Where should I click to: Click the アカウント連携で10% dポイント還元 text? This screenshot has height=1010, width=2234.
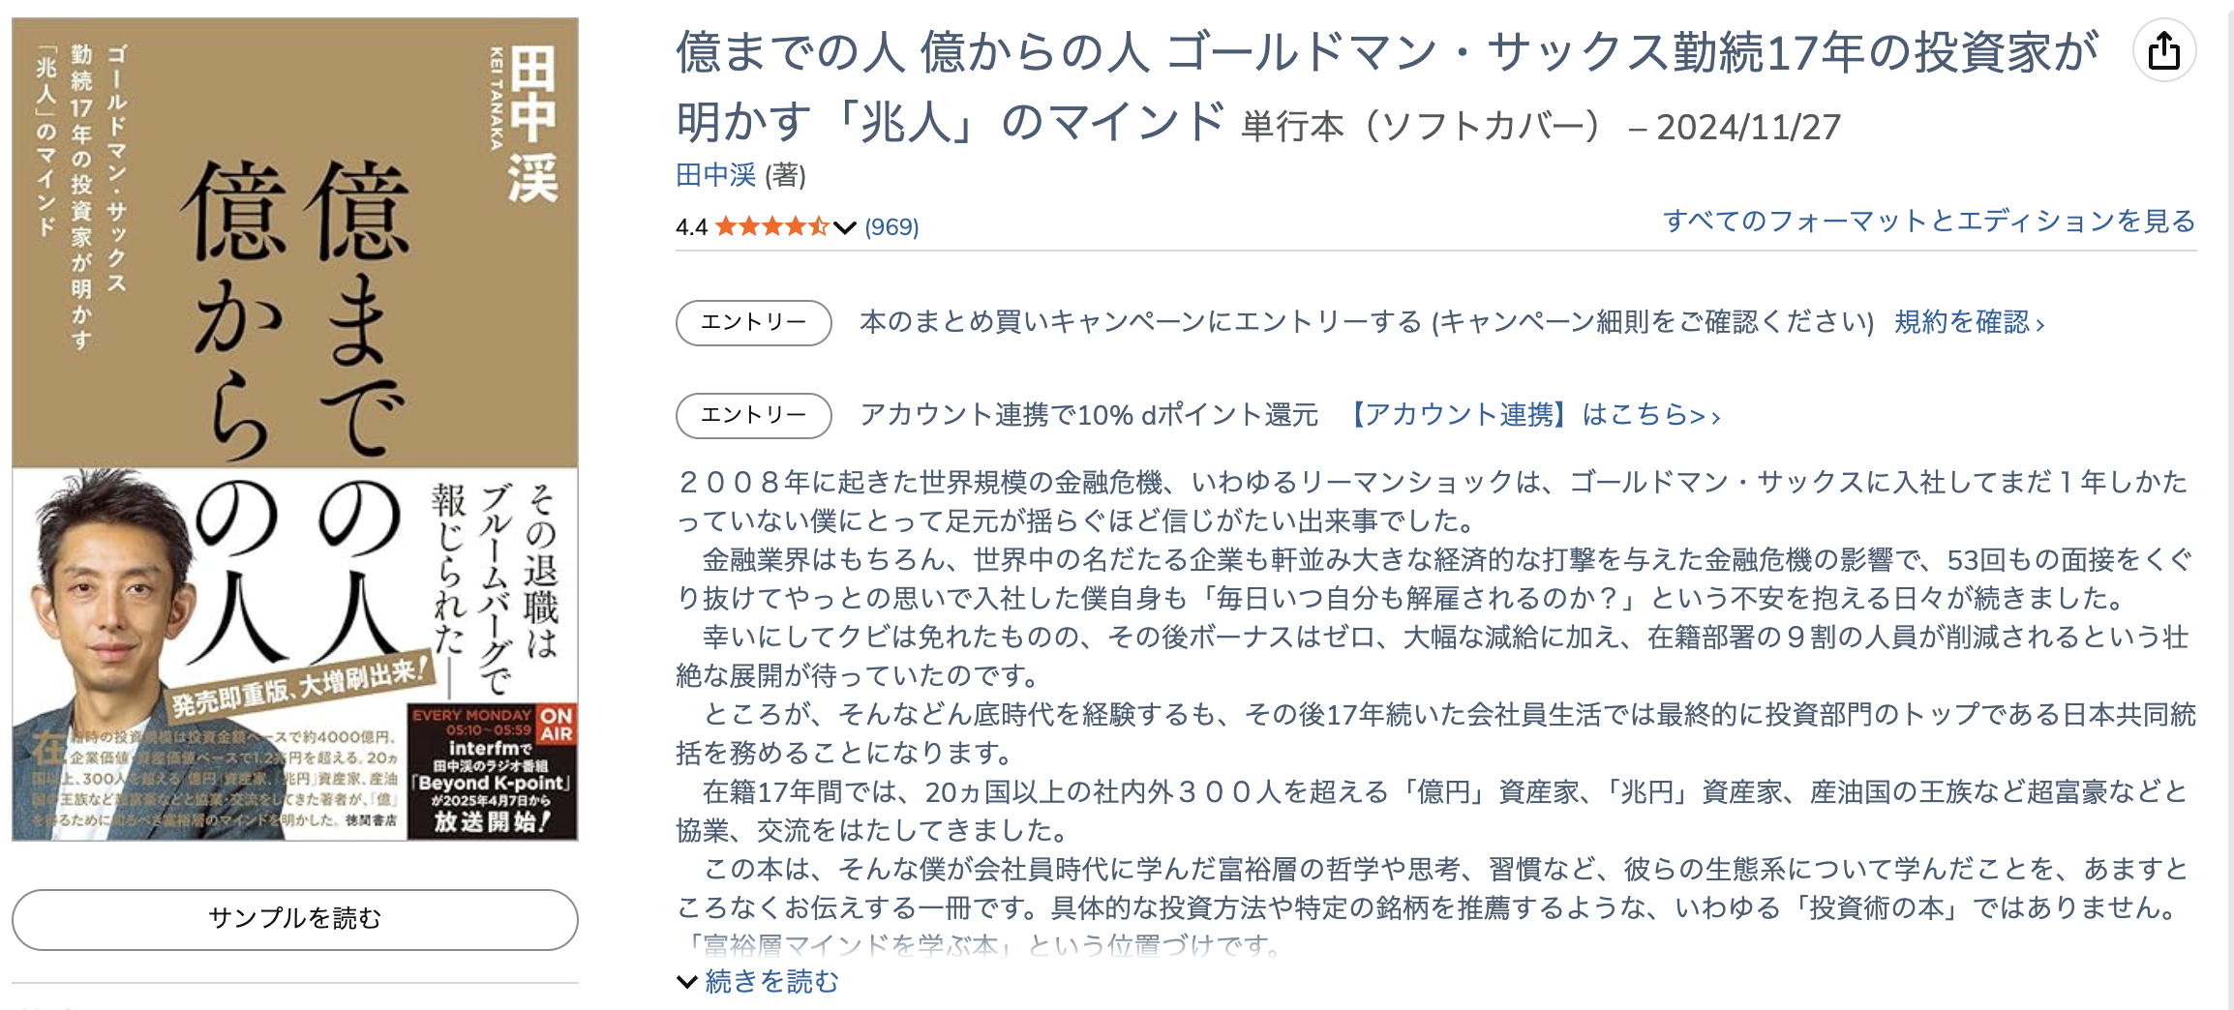pyautogui.click(x=1089, y=415)
